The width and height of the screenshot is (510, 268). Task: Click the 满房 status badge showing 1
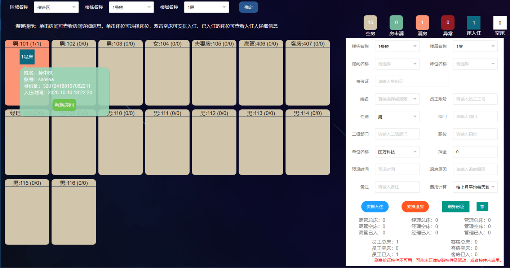tap(422, 23)
